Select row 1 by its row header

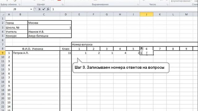click(x=3, y=18)
